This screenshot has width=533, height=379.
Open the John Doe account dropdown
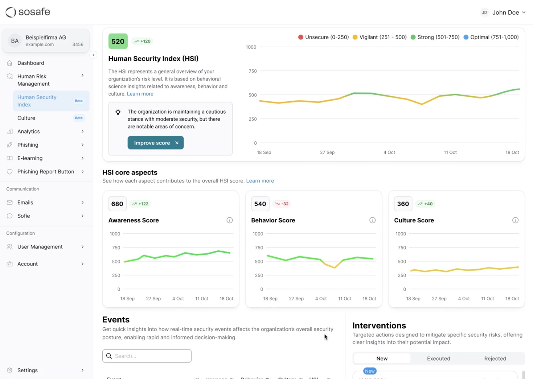[503, 13]
